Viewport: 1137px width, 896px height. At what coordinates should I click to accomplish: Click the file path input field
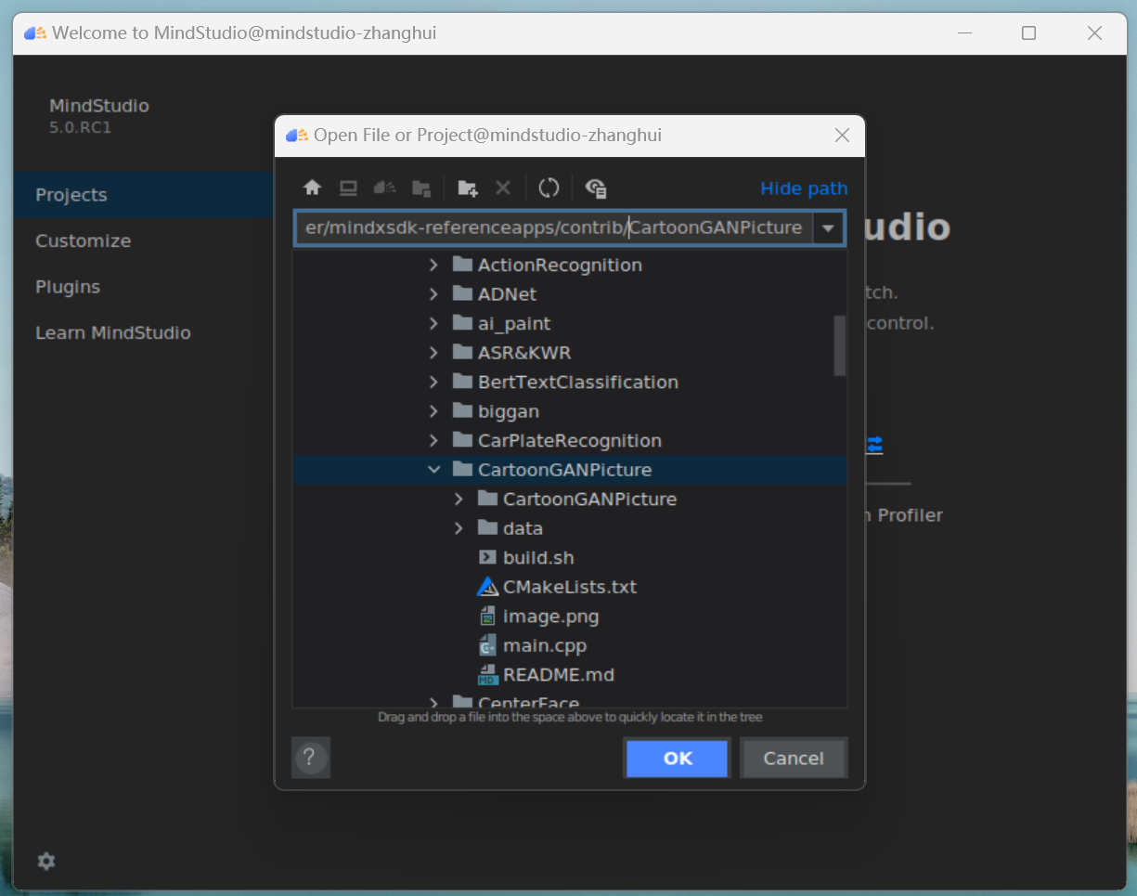coord(553,228)
